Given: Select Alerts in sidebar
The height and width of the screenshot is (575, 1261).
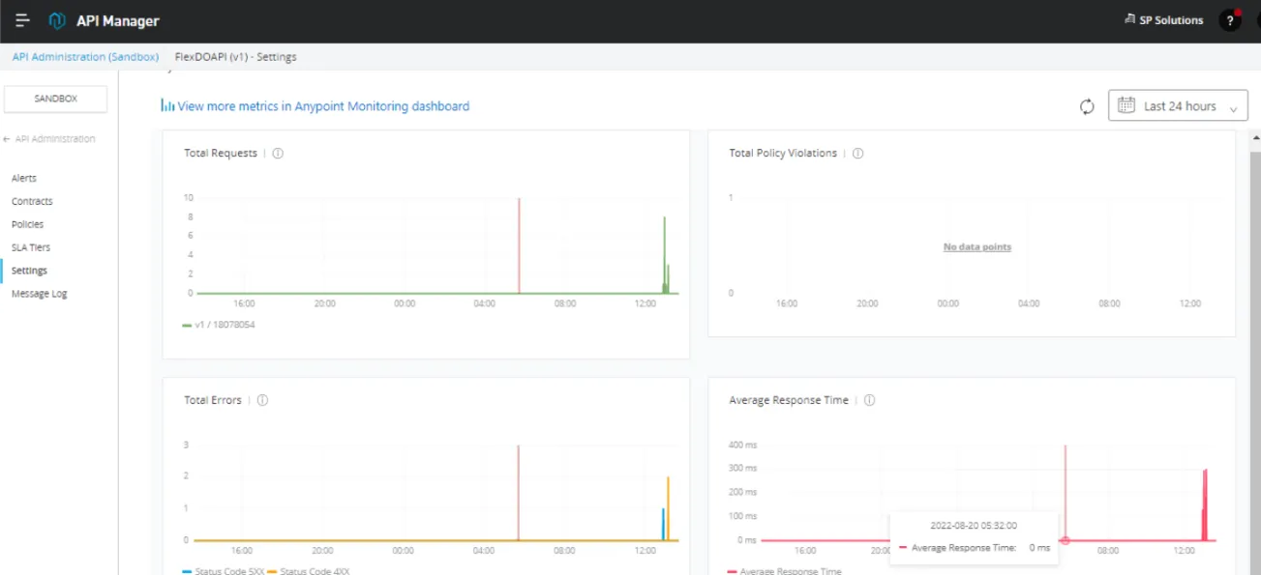Looking at the screenshot, I should tap(24, 179).
